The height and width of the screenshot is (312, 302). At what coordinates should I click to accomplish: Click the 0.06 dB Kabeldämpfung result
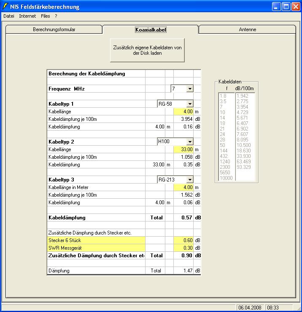(x=183, y=203)
